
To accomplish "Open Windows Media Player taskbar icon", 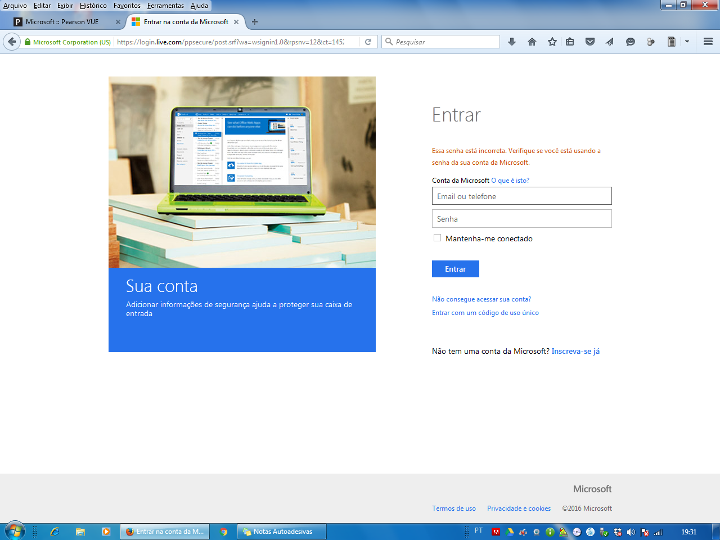I will [x=106, y=532].
